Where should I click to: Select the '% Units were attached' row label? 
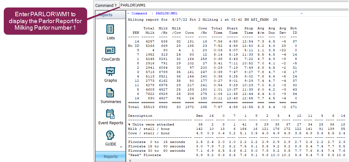pos(151,124)
